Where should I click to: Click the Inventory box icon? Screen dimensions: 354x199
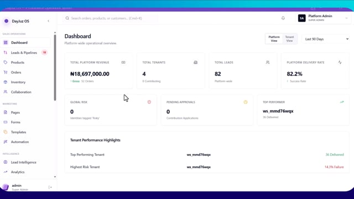[x=6, y=82]
